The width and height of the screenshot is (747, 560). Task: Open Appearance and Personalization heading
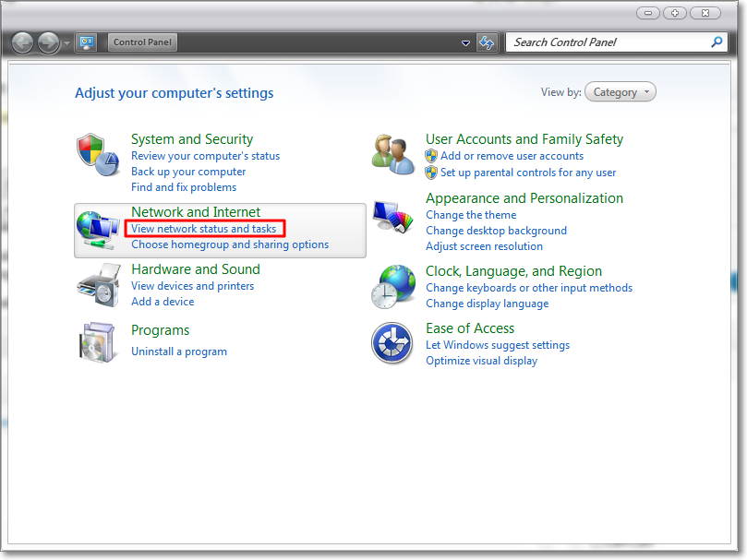(x=524, y=198)
